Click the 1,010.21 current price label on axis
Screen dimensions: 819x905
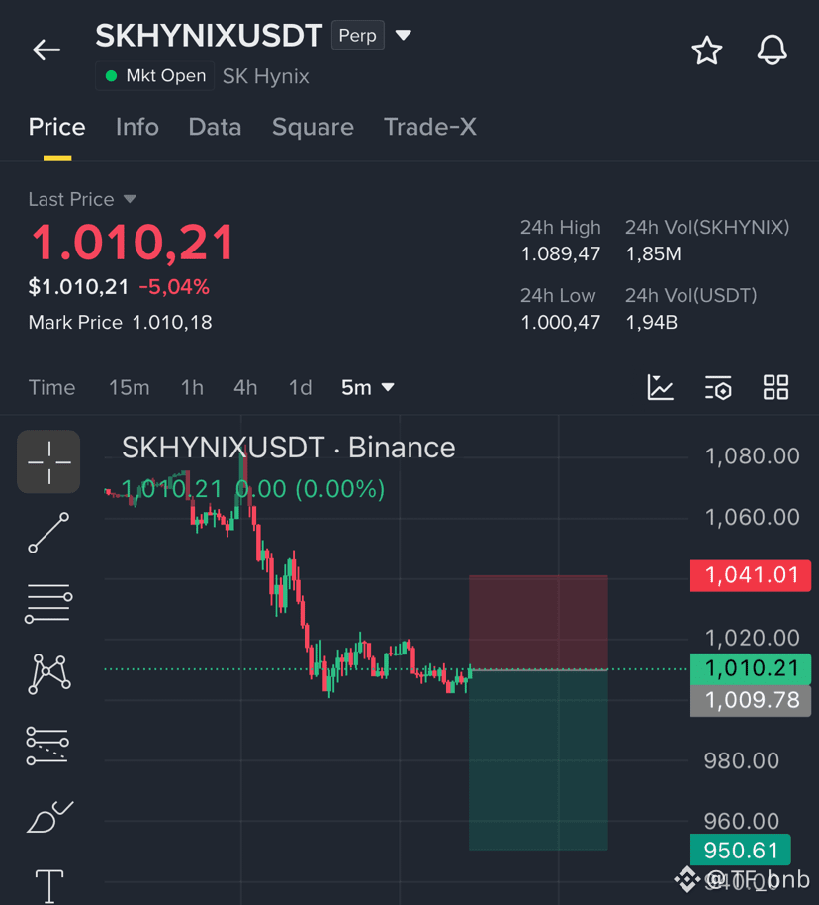(751, 668)
